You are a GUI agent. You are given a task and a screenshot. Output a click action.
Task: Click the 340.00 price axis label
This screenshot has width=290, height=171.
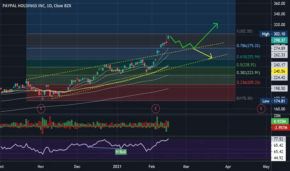point(279,14)
